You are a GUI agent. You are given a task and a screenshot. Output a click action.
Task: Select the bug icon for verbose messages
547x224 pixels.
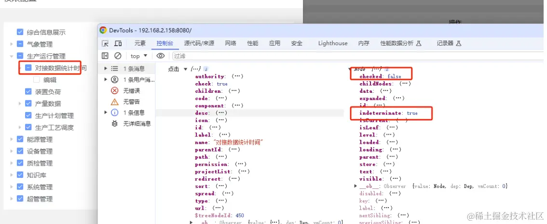pyautogui.click(x=115, y=124)
